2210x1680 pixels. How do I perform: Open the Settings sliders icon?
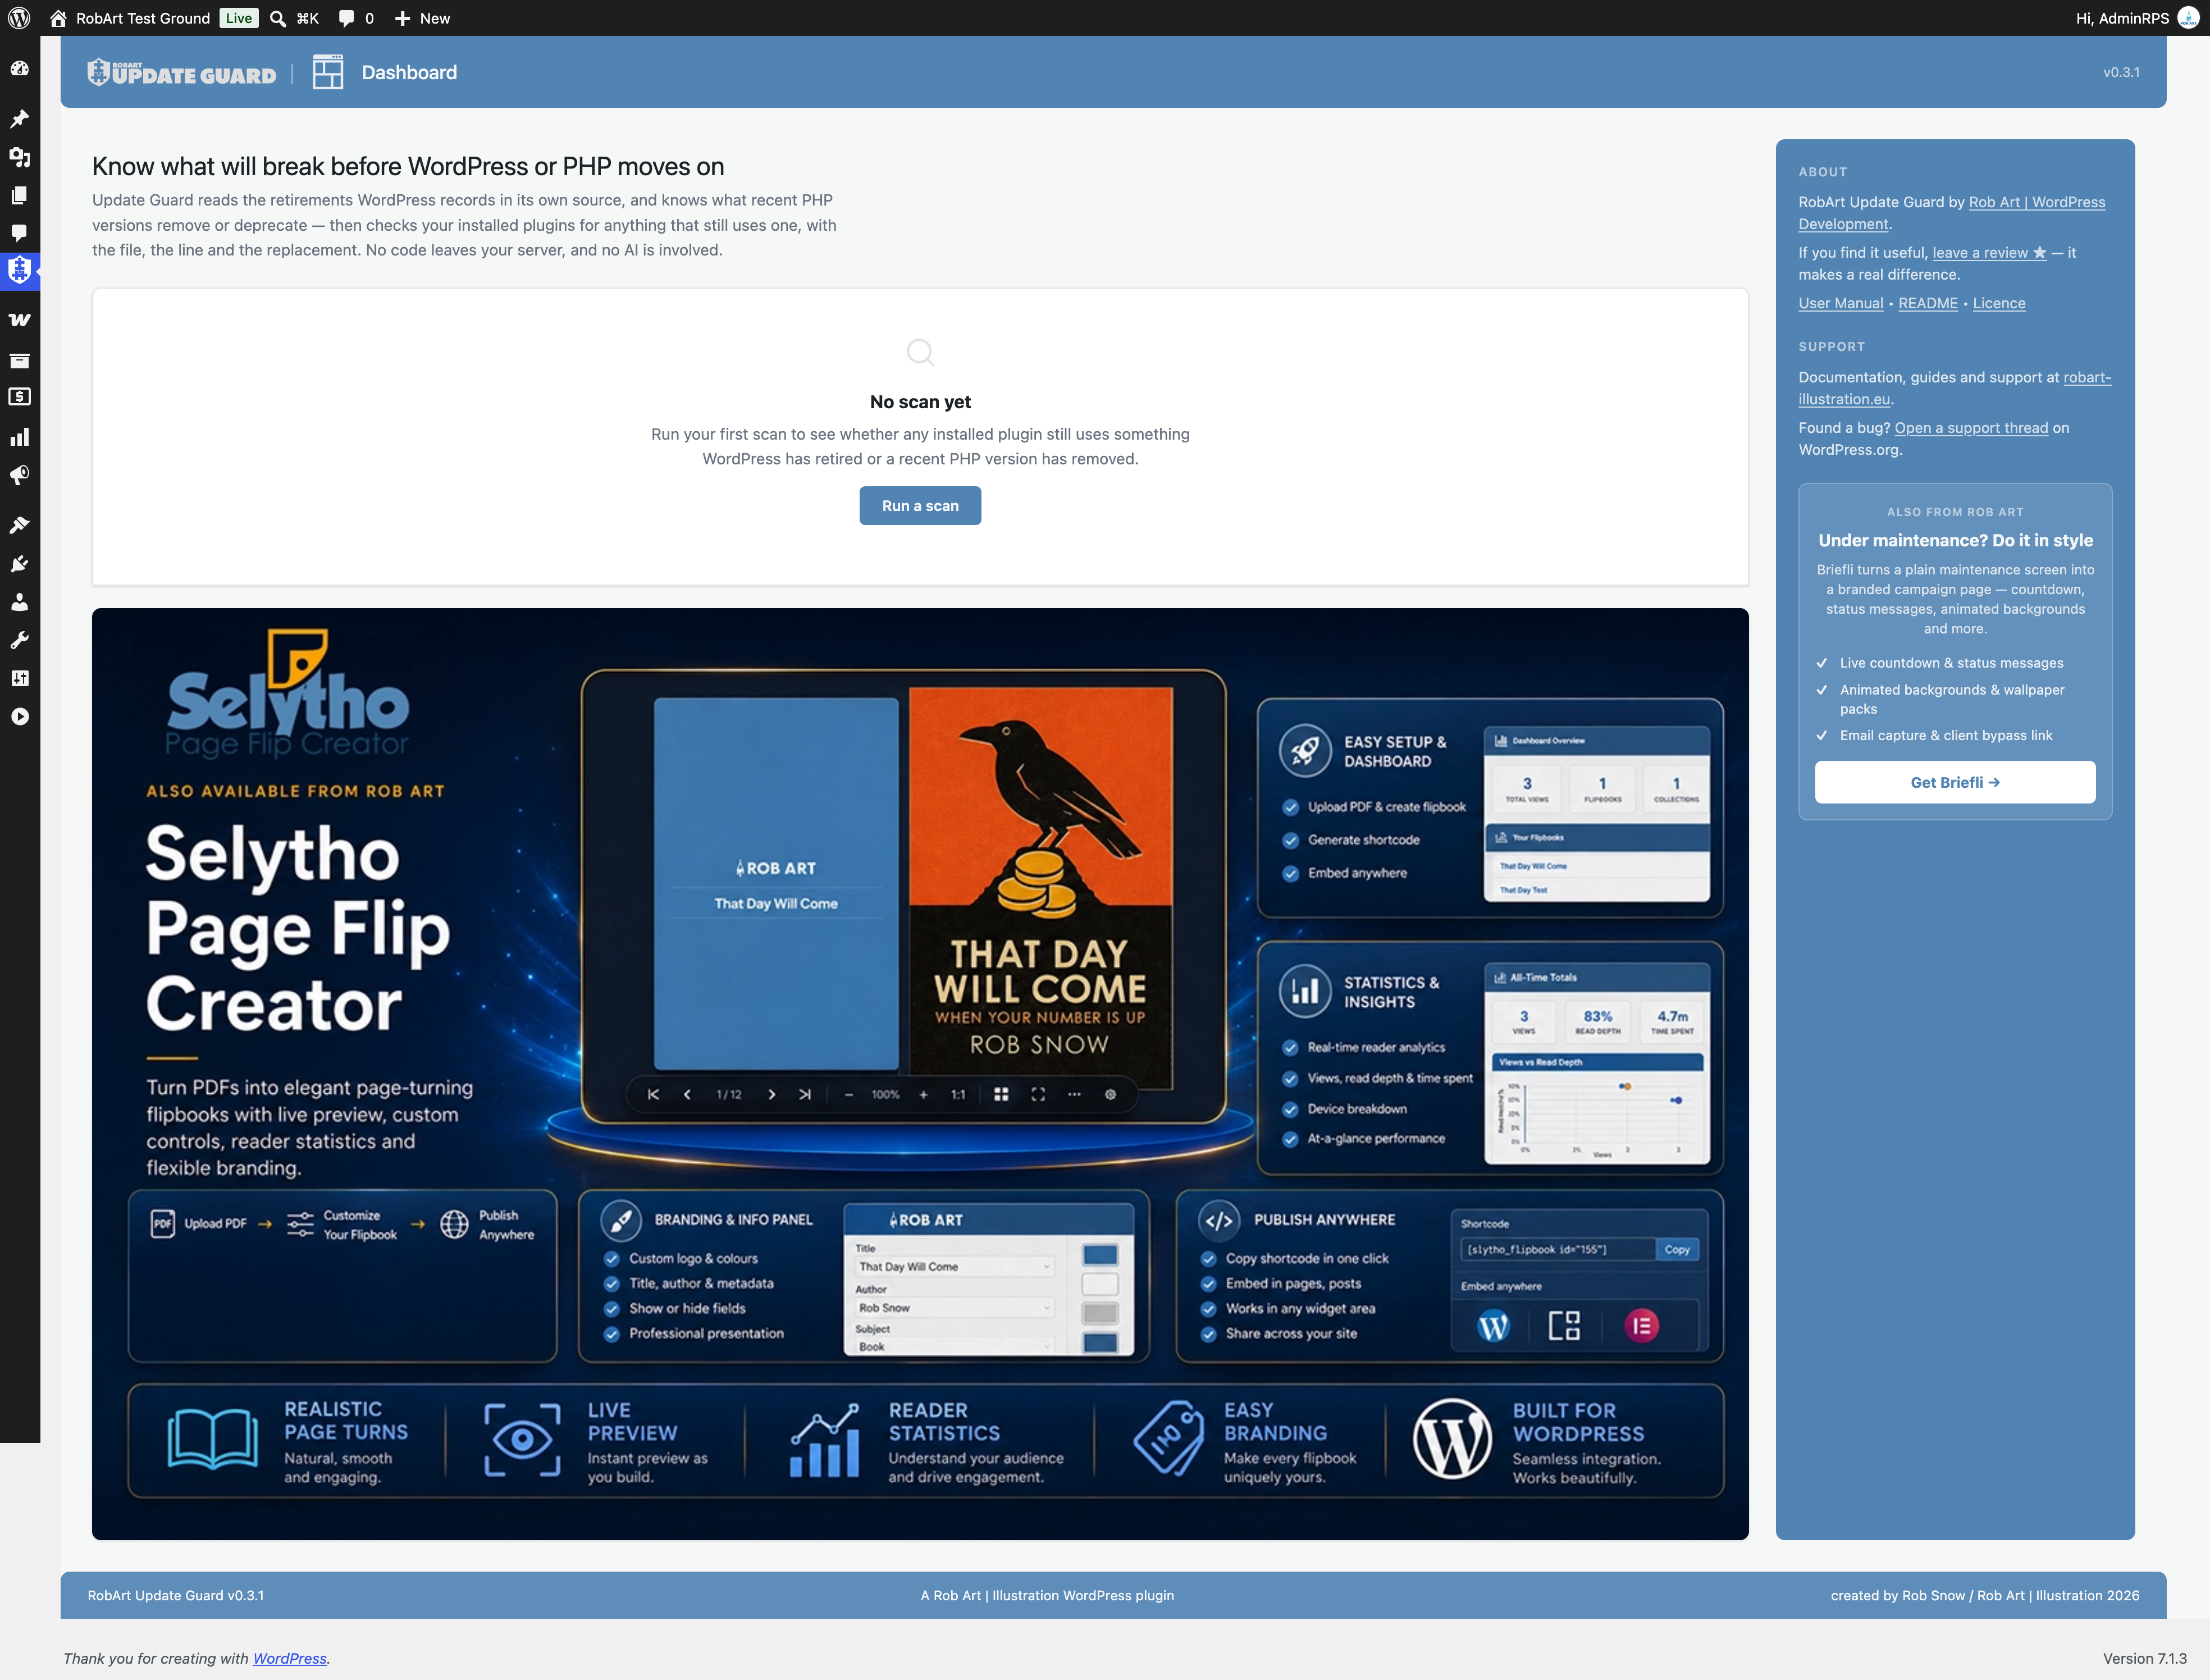click(x=19, y=678)
